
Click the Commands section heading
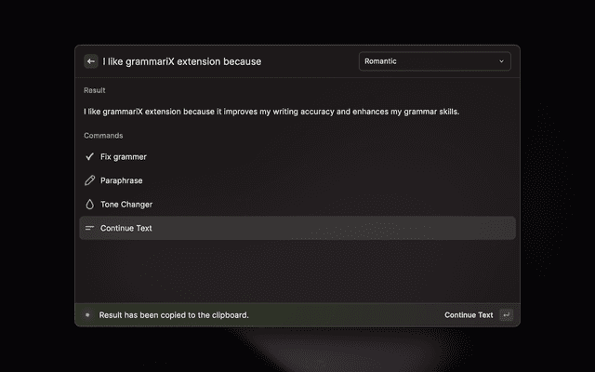coord(103,136)
